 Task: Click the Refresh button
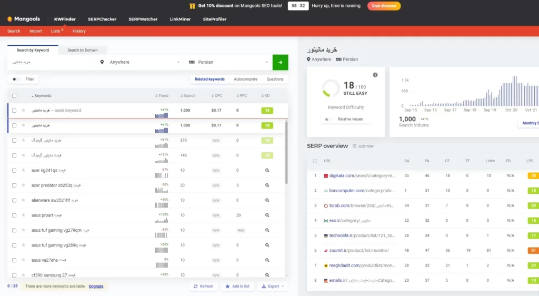[203, 286]
